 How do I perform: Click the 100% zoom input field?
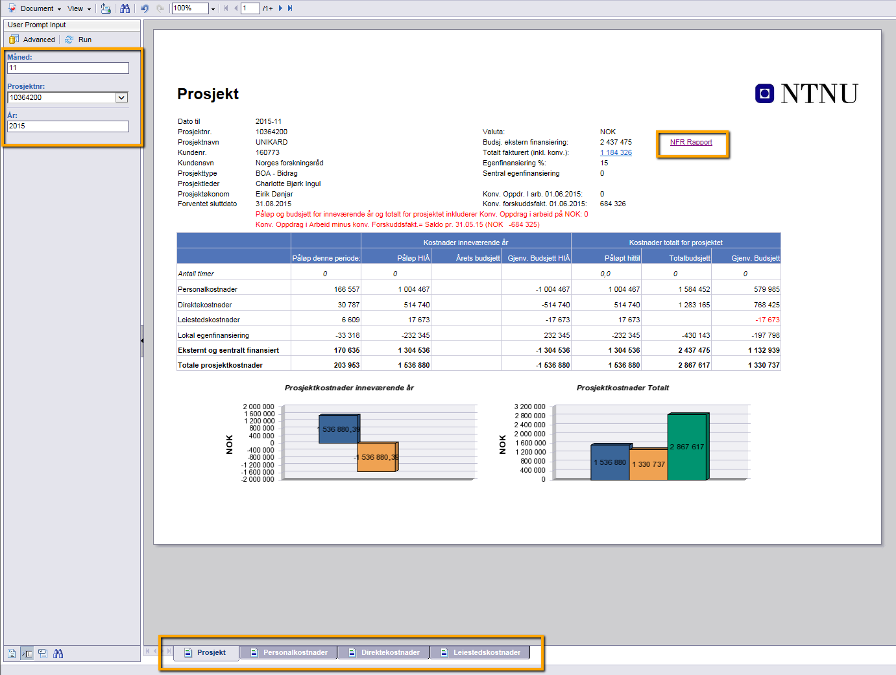(x=190, y=8)
